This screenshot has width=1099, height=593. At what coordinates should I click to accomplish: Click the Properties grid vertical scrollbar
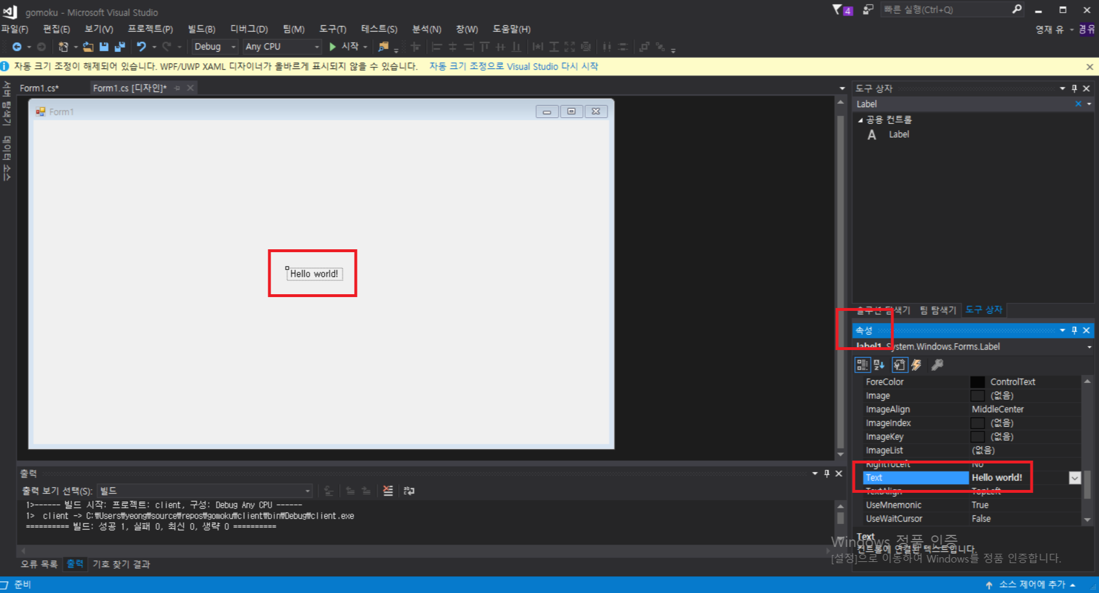coord(1087,450)
